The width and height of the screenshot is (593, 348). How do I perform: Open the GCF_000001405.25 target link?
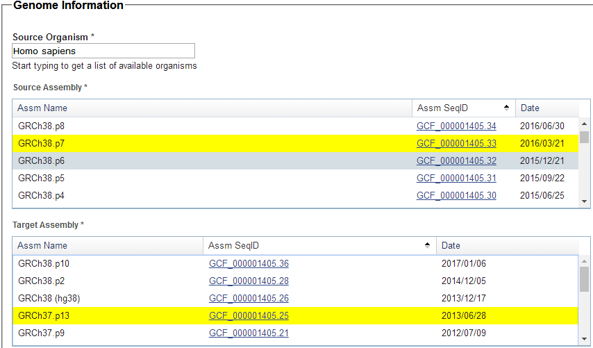[x=249, y=315]
